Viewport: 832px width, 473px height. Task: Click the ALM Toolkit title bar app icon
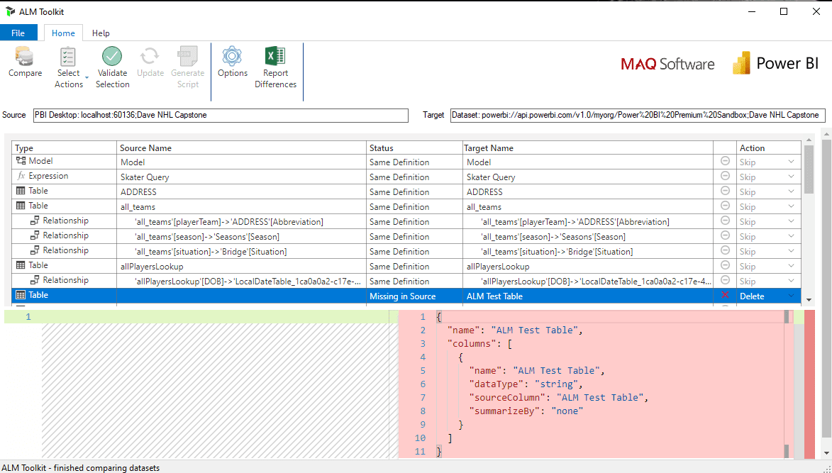click(x=10, y=11)
